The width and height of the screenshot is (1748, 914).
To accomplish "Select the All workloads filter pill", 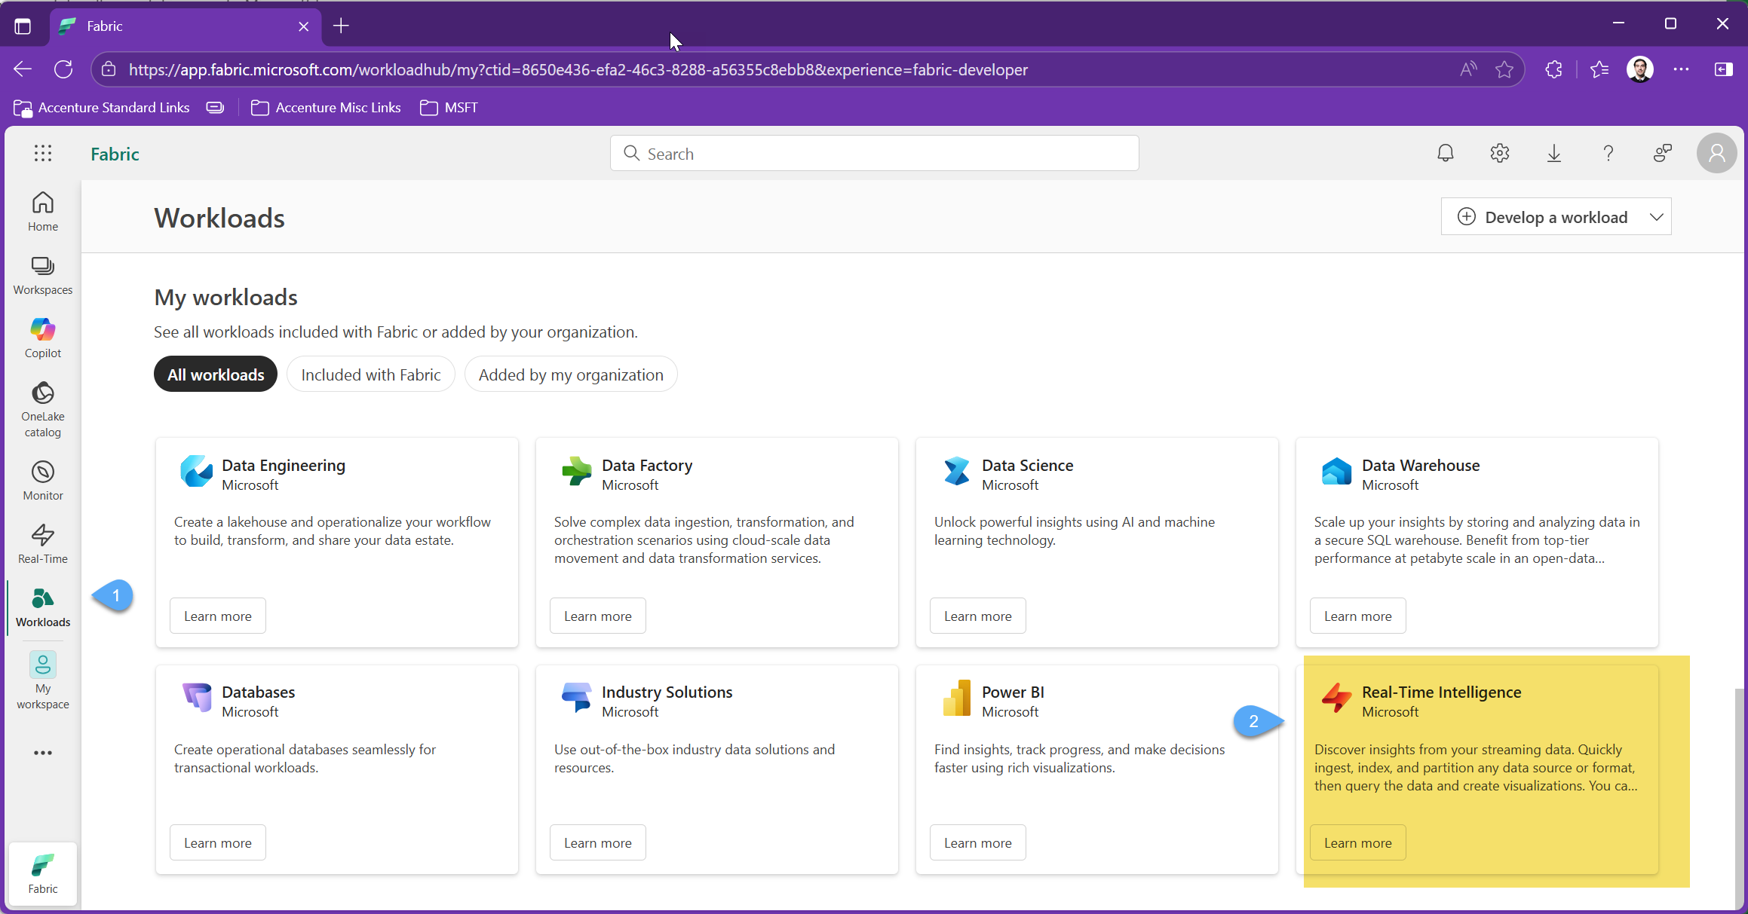I will [216, 374].
